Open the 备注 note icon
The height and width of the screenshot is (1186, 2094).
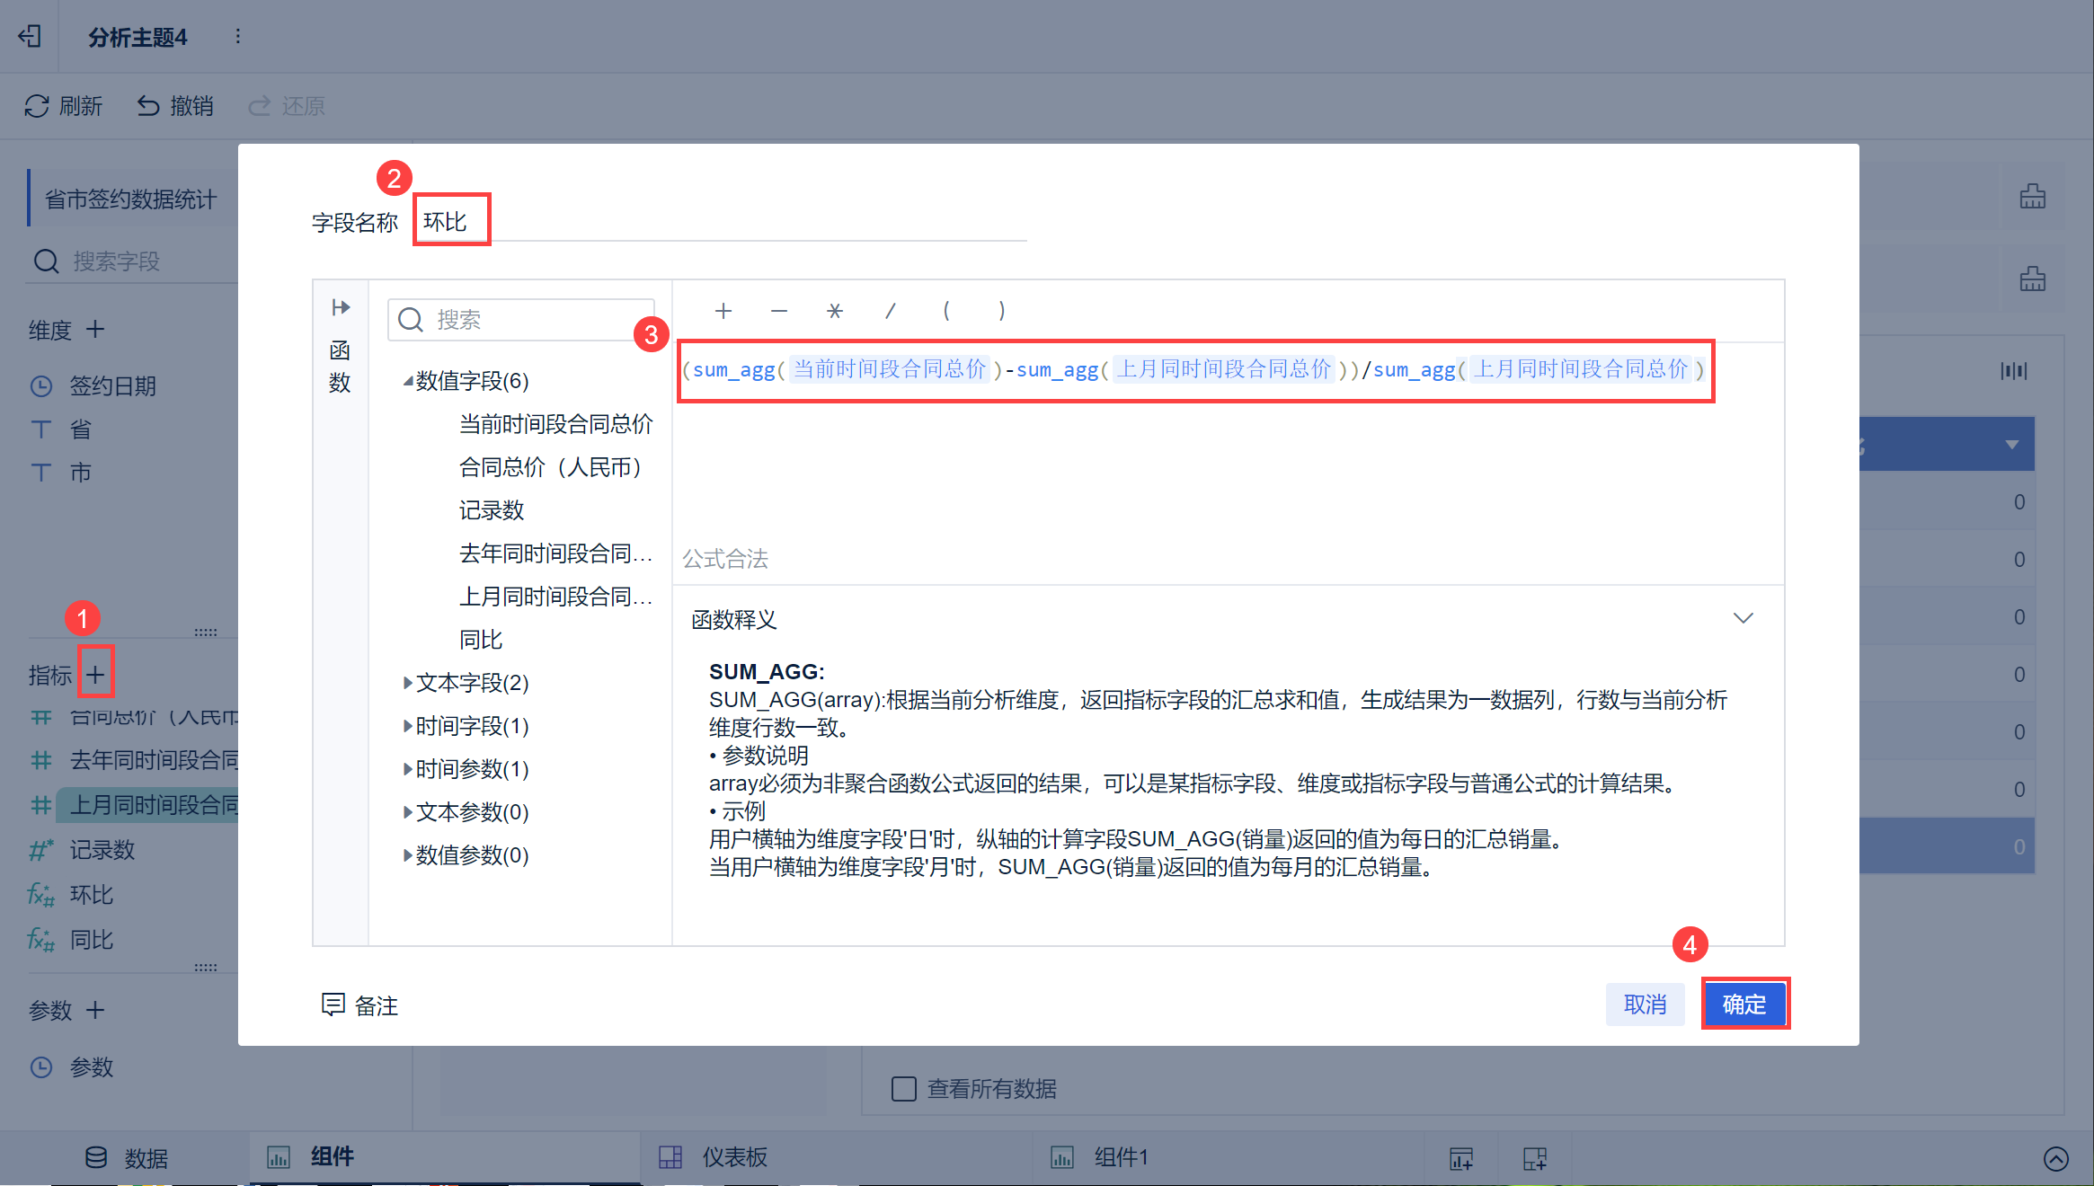[x=333, y=1005]
